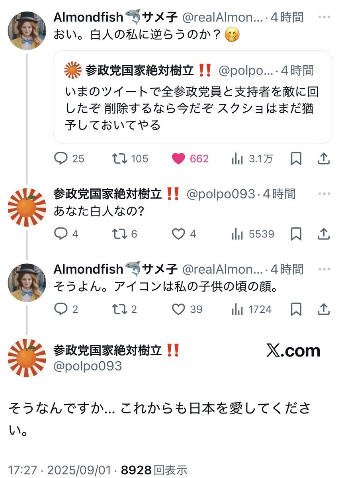Share the first Almondfish tweet
The width and height of the screenshot is (340, 478).
pyautogui.click(x=324, y=159)
